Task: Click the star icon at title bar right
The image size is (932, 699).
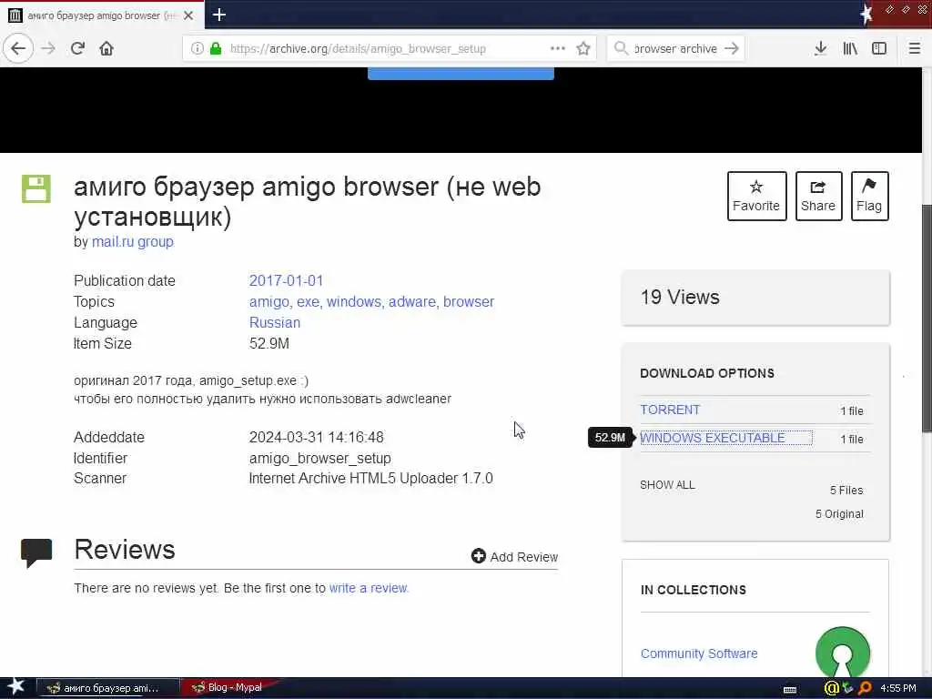Action: (x=866, y=13)
